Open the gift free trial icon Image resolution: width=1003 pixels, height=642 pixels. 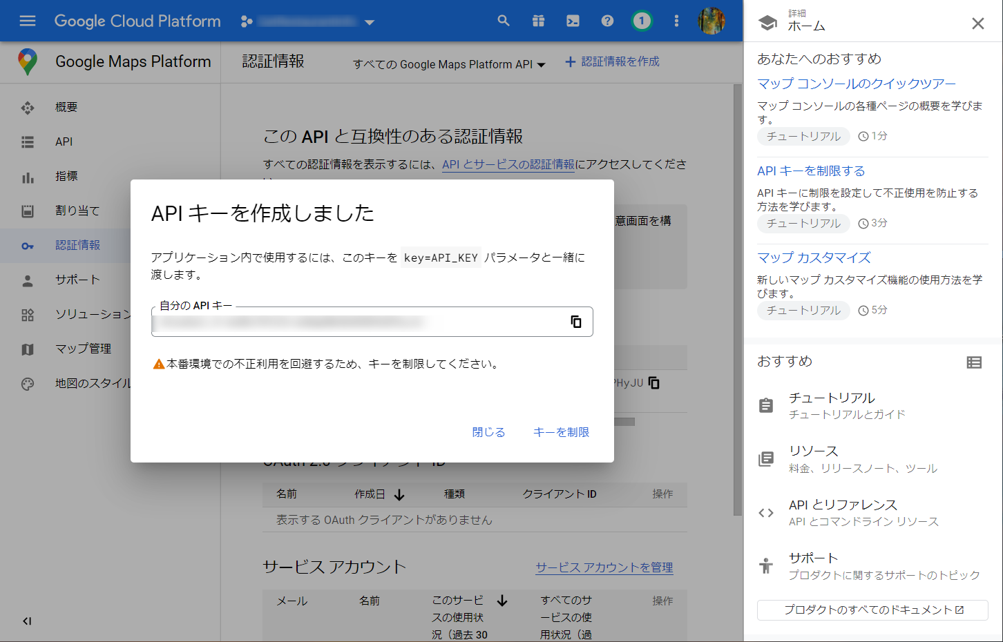pyautogui.click(x=538, y=21)
